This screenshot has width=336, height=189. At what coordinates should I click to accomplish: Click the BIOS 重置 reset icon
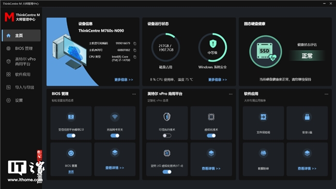tap(71, 153)
